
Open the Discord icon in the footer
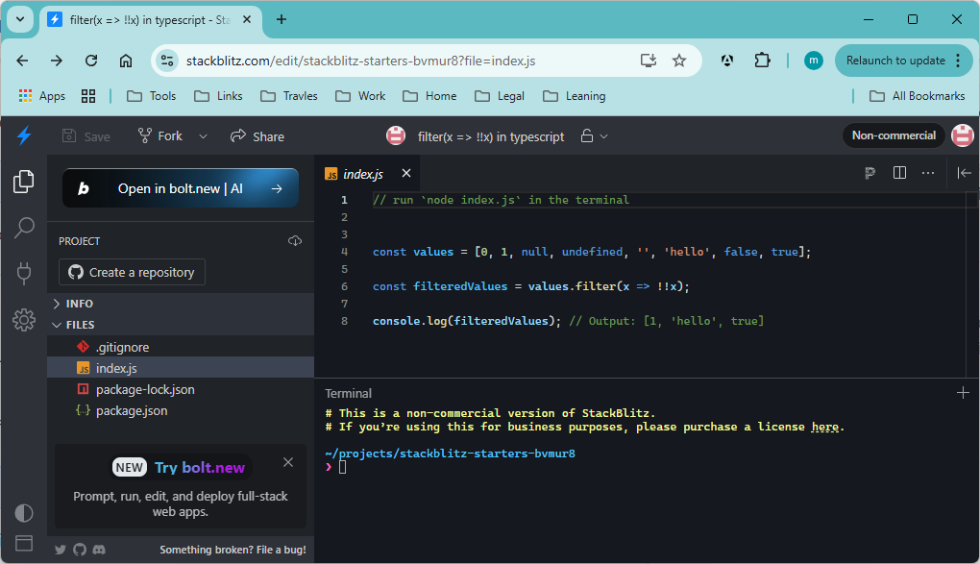(99, 550)
